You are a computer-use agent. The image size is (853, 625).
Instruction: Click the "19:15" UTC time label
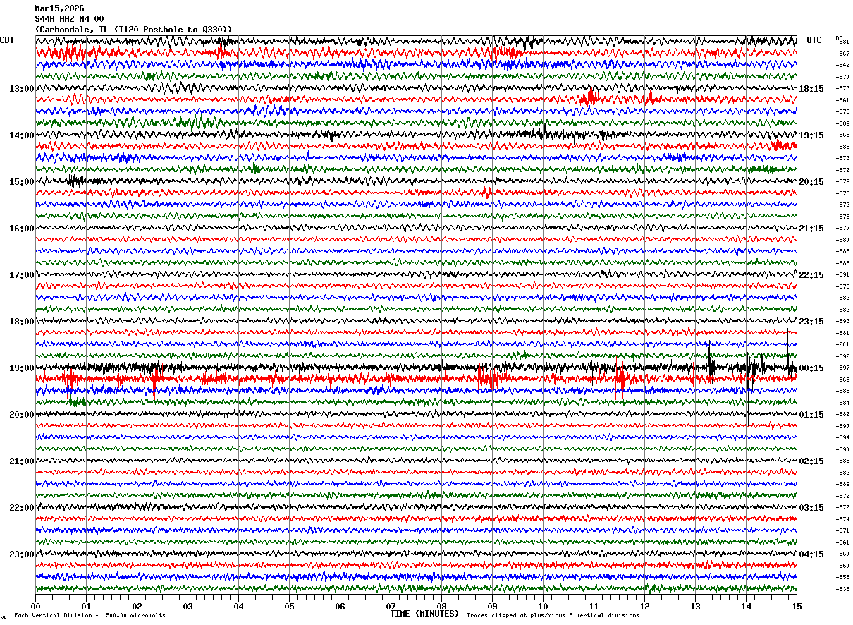pyautogui.click(x=811, y=135)
